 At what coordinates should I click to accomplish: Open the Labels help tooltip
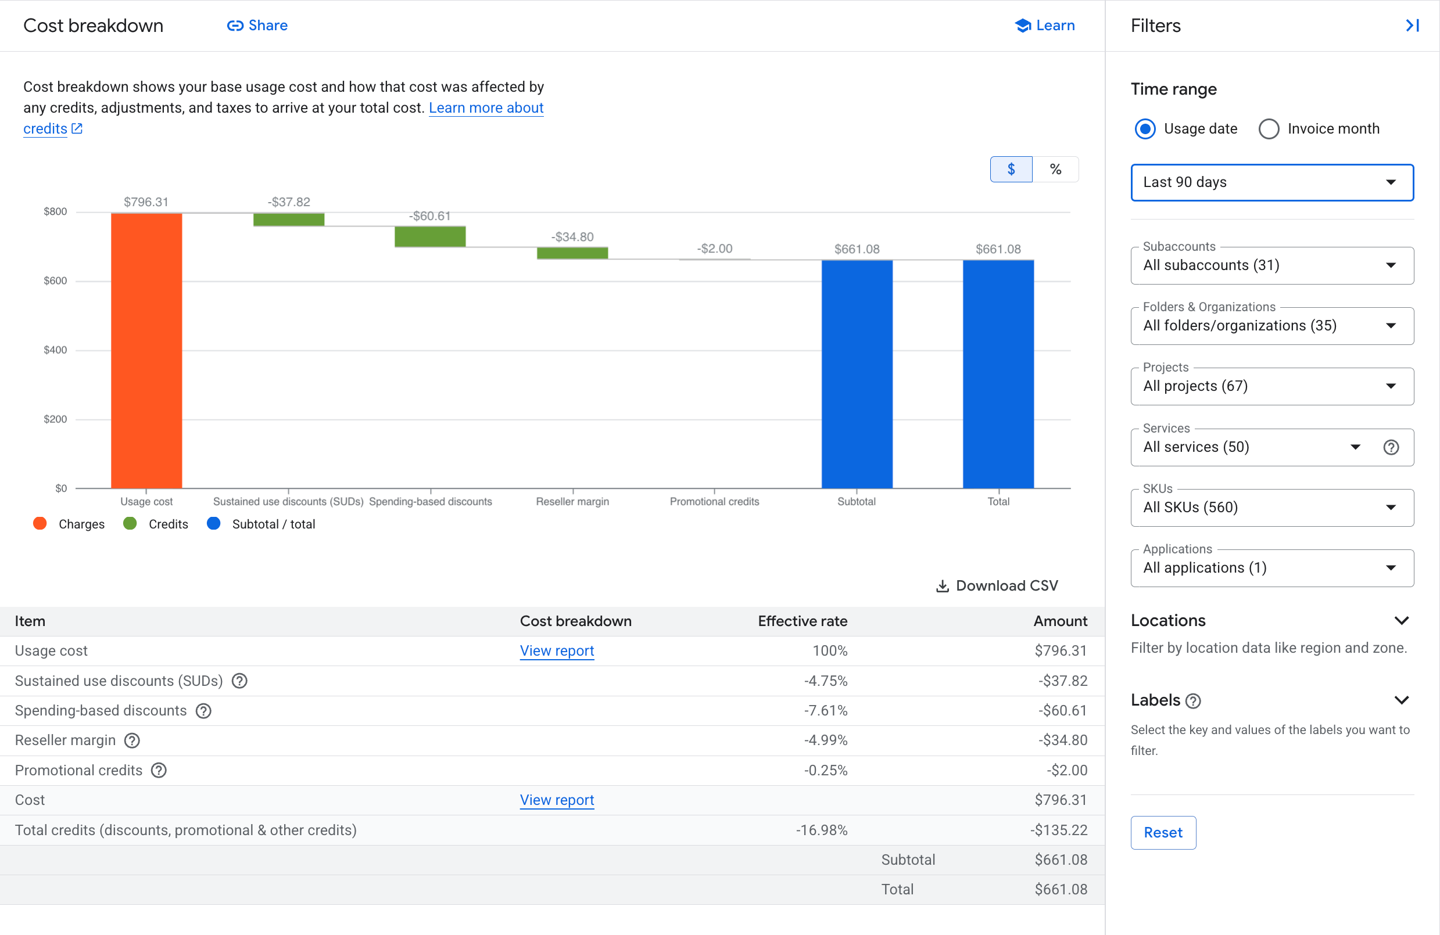tap(1193, 700)
